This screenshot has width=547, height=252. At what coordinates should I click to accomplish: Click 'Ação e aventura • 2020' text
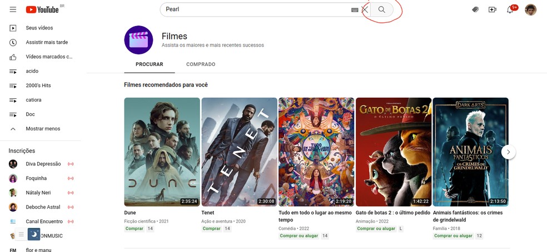223,221
